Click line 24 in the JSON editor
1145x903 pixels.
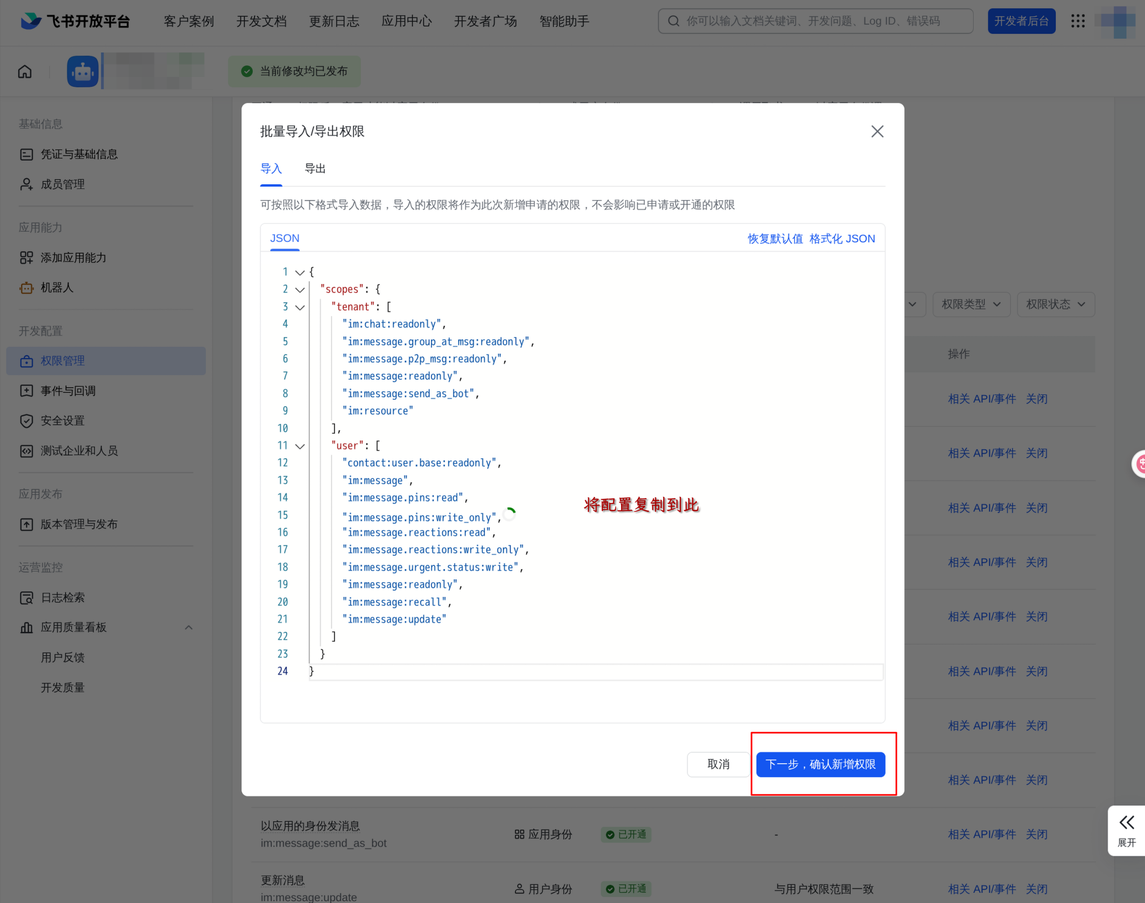point(596,671)
